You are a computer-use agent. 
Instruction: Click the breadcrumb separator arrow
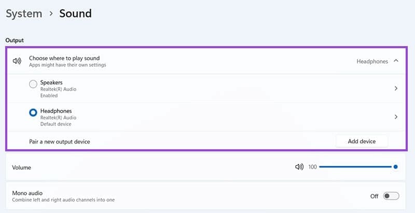(x=51, y=15)
